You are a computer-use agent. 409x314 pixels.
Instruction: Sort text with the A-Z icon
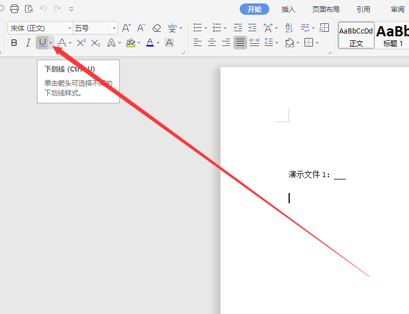(289, 28)
